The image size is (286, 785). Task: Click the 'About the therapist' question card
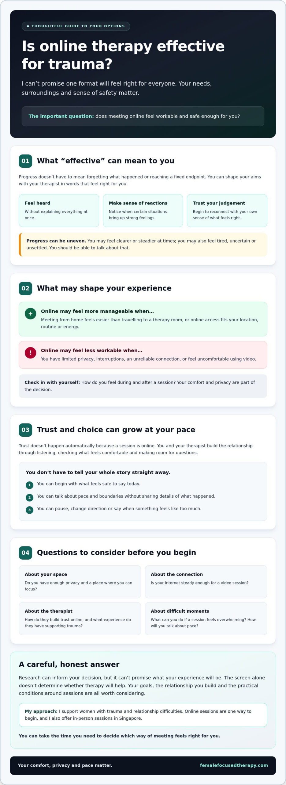coord(80,618)
